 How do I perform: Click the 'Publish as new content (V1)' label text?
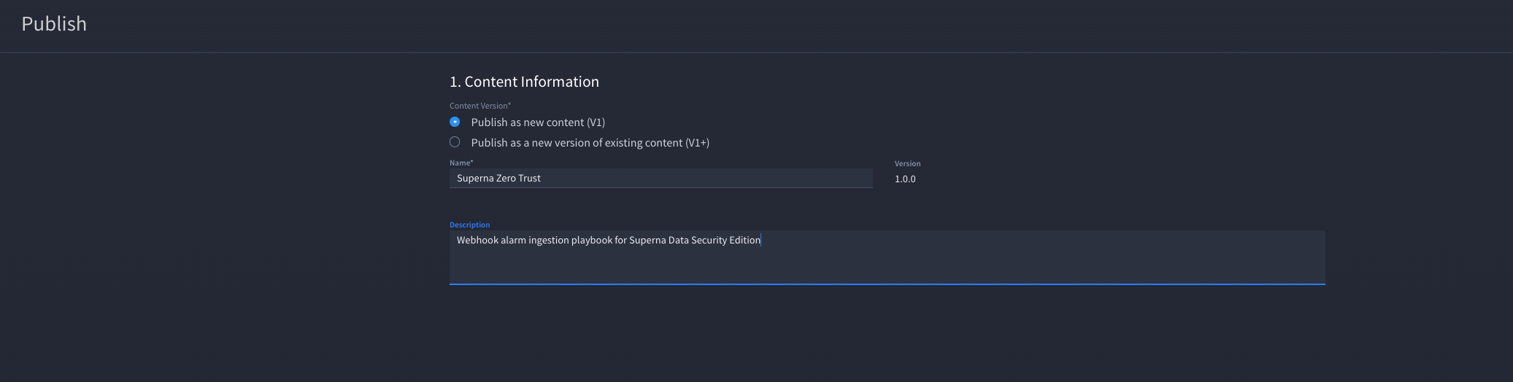[538, 122]
